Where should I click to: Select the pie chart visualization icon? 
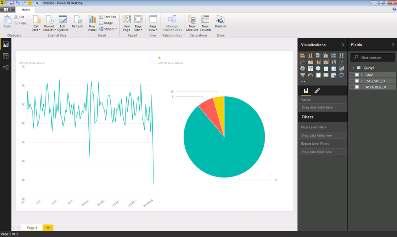click(x=303, y=68)
